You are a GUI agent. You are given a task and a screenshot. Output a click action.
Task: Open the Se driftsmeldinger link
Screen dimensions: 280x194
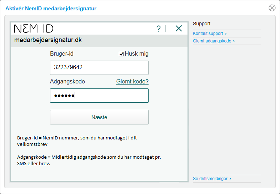pyautogui.click(x=212, y=179)
